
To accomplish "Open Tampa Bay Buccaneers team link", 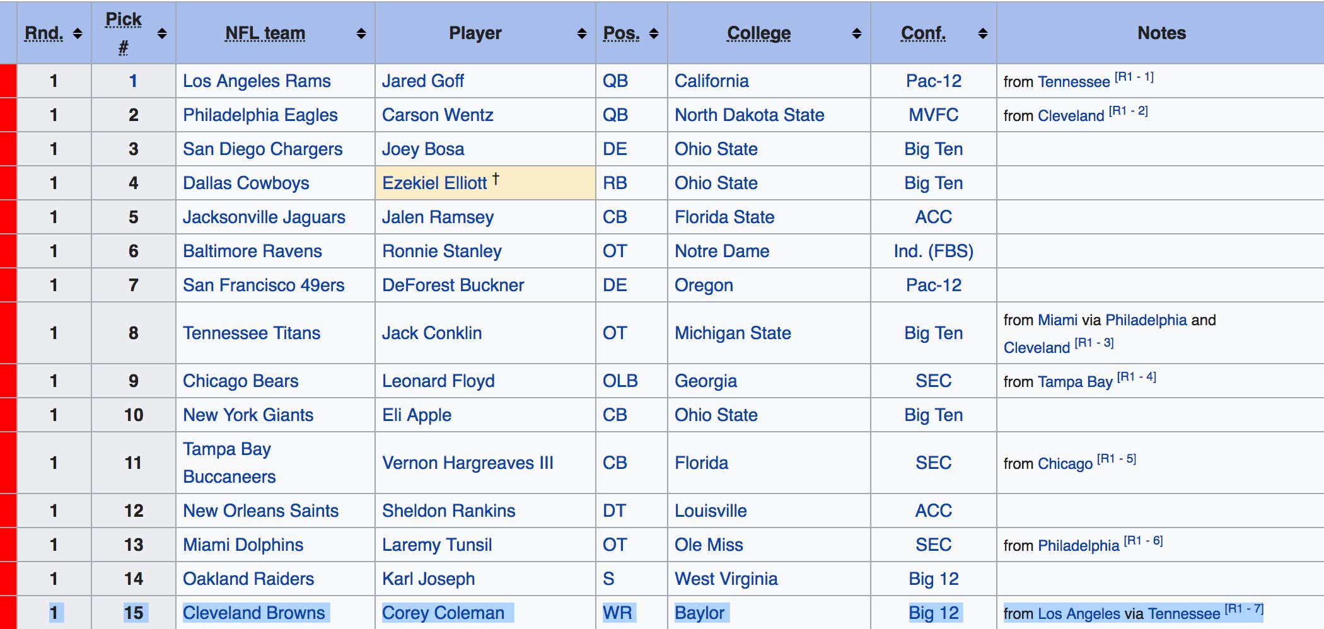I will (x=229, y=463).
